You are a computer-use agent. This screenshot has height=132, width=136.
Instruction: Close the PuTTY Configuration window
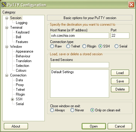click(x=131, y=4)
